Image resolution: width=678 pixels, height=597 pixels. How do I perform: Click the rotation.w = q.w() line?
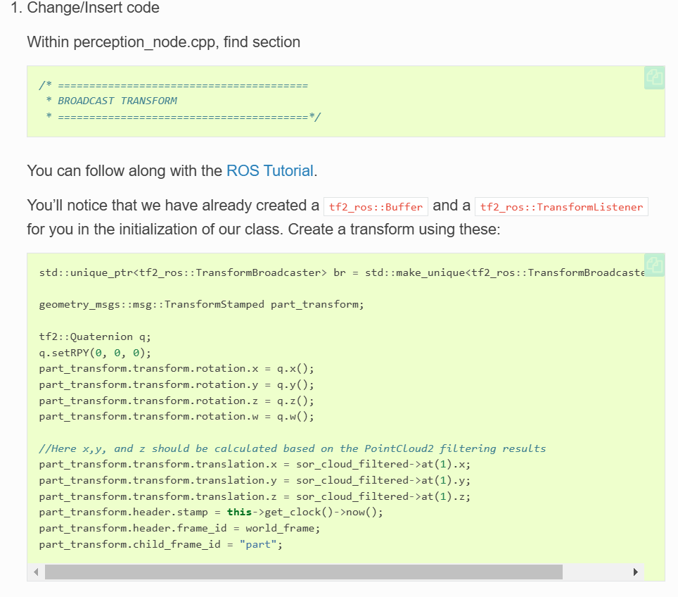177,416
